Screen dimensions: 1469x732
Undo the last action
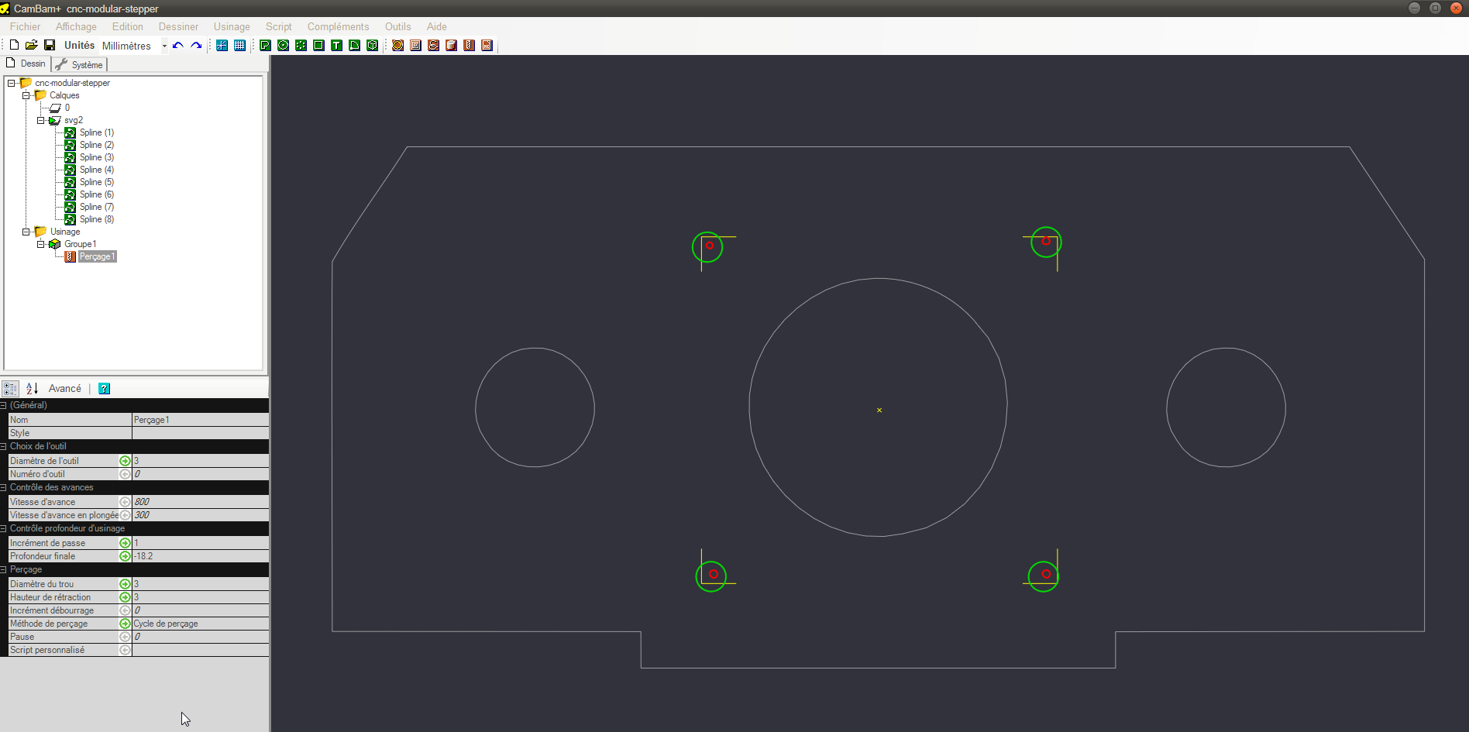177,45
